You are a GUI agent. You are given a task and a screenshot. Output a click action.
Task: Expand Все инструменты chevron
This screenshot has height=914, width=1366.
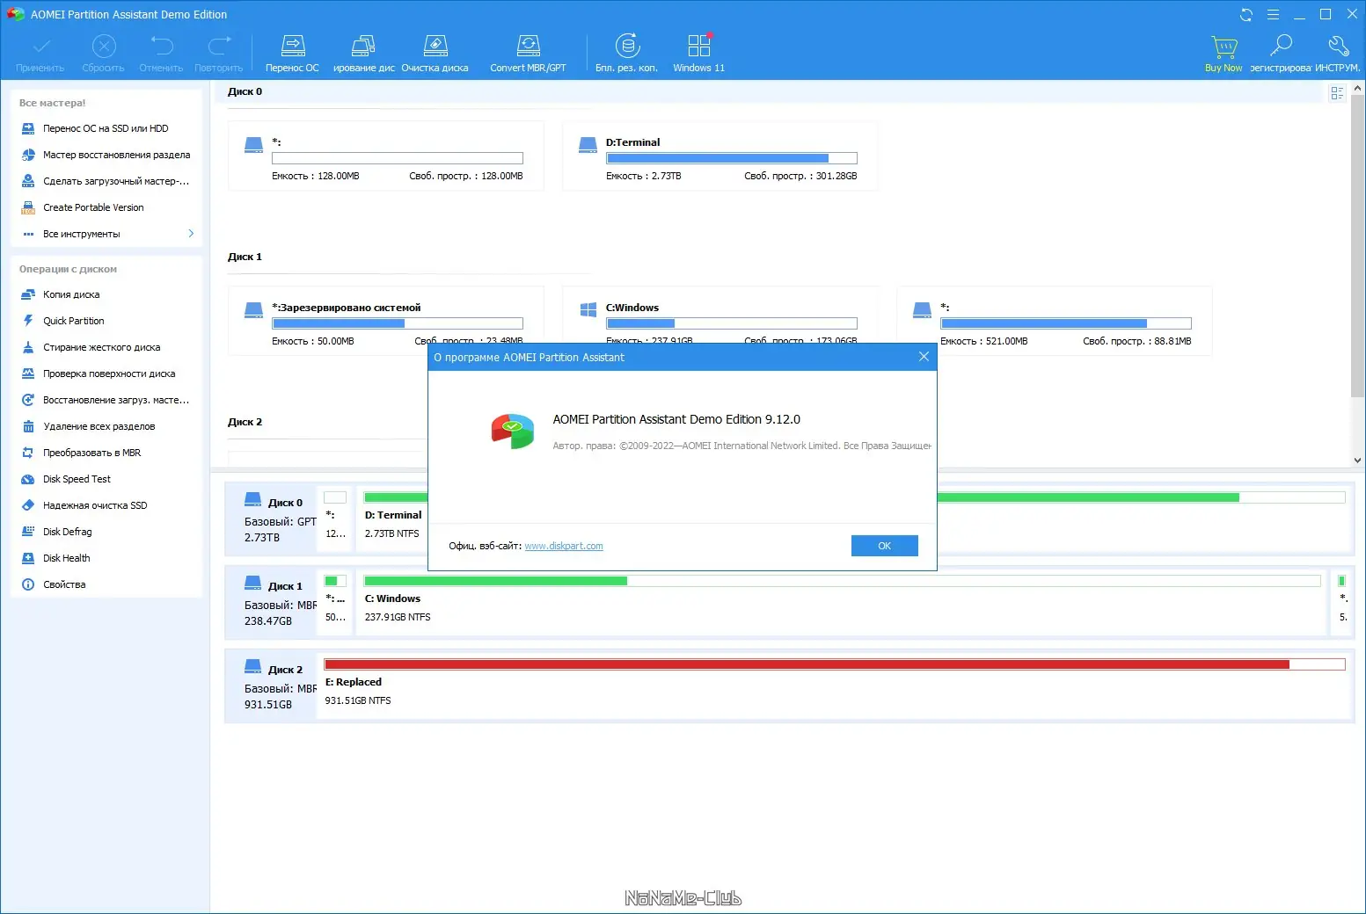(191, 233)
